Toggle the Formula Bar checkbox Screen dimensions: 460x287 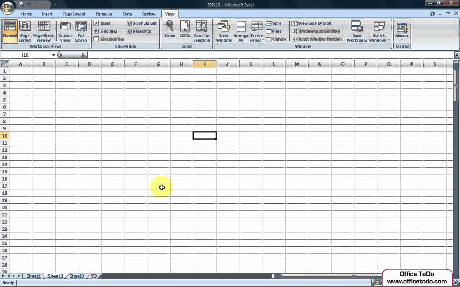(x=129, y=23)
